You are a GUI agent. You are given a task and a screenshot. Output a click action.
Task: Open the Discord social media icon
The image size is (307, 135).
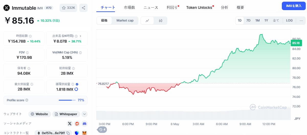pyautogui.click(x=84, y=124)
